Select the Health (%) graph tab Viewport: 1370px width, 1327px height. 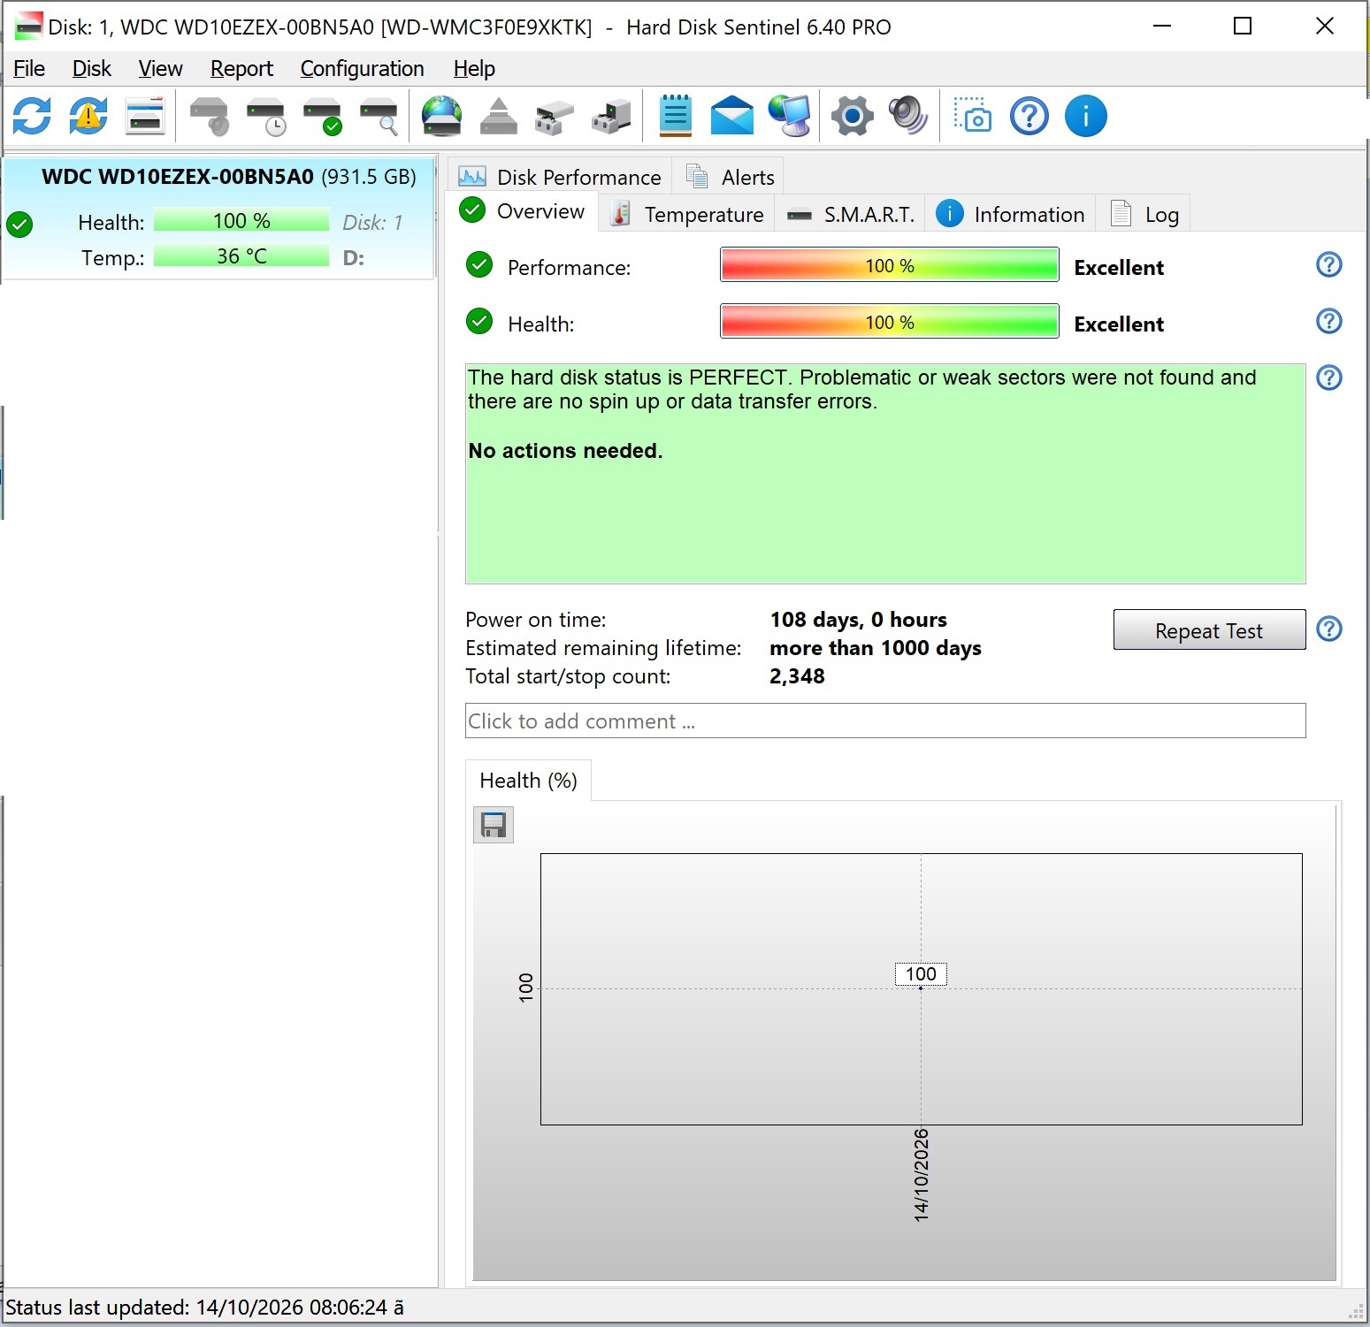[x=528, y=781]
